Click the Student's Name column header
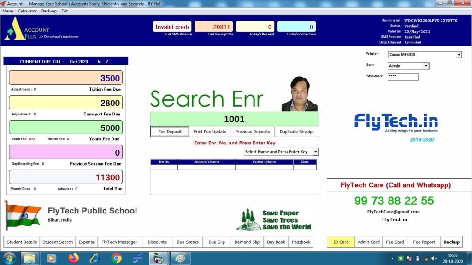 click(206, 161)
